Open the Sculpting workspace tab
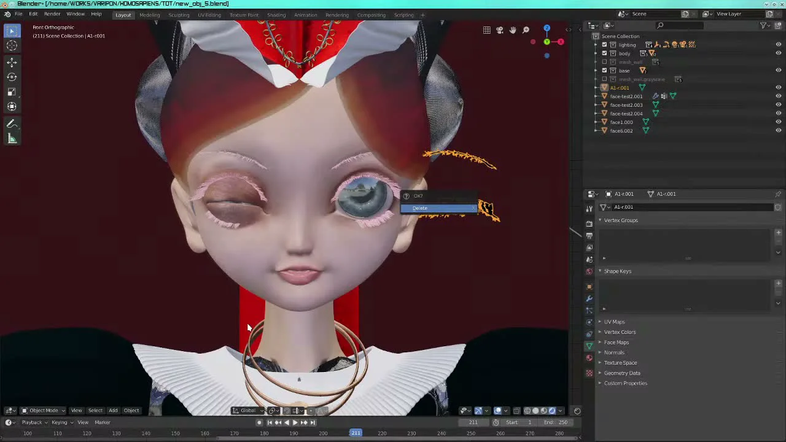The width and height of the screenshot is (786, 442). (179, 15)
